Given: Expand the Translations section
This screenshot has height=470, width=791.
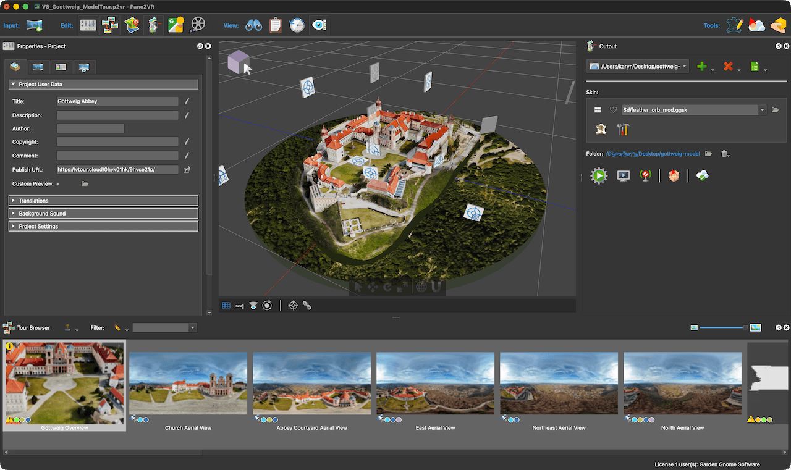Looking at the screenshot, I should [x=103, y=200].
